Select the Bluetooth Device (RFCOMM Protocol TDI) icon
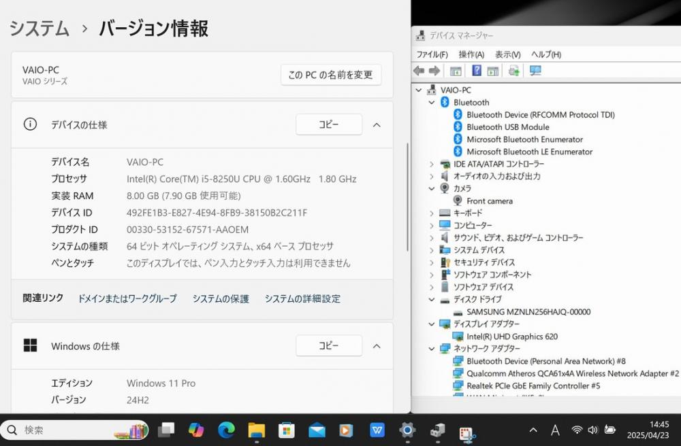The image size is (681, 446). coord(458,114)
